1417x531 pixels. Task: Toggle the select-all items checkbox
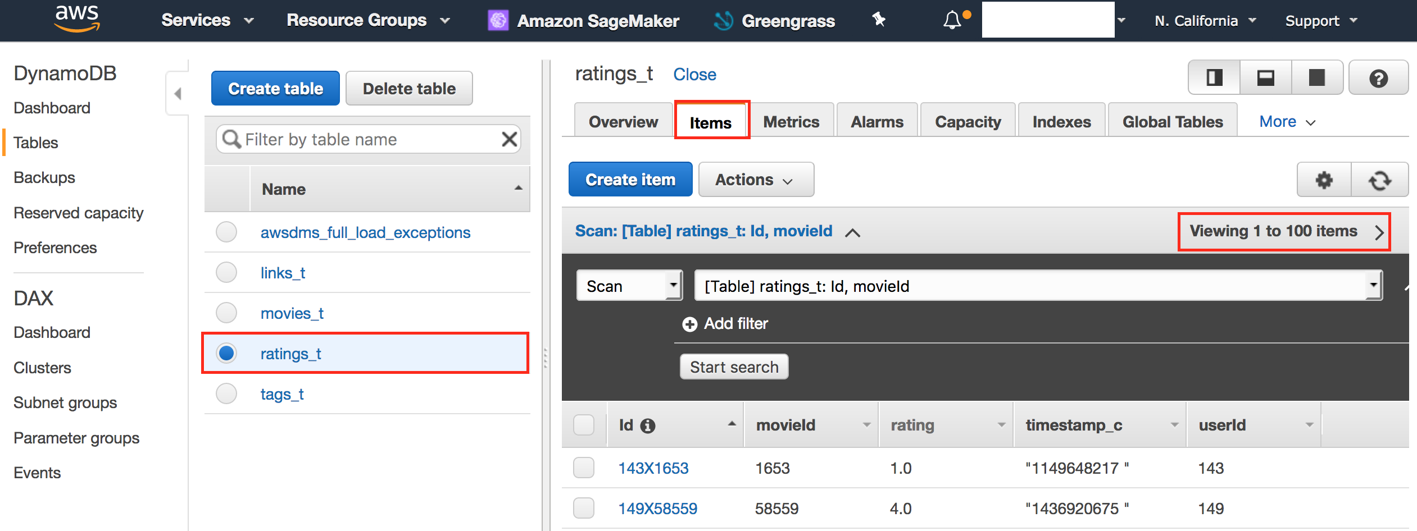(584, 425)
